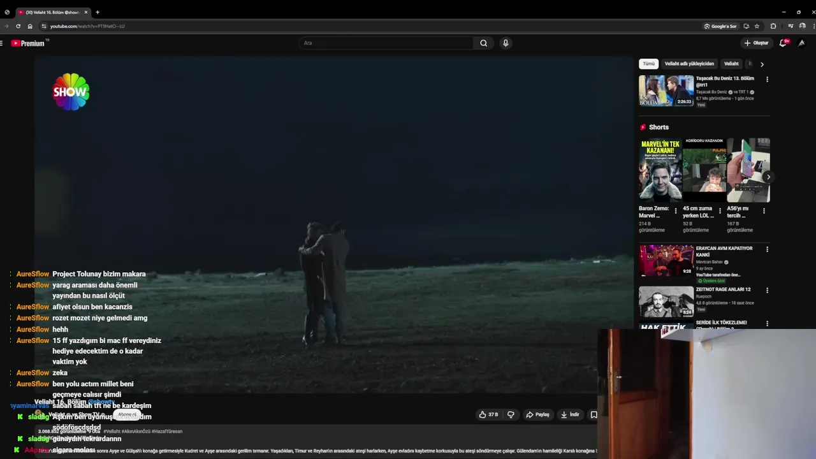
Task: Open a new browser tab
Action: [x=98, y=12]
